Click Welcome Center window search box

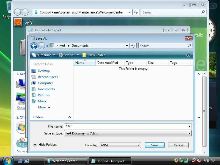coord(174,12)
